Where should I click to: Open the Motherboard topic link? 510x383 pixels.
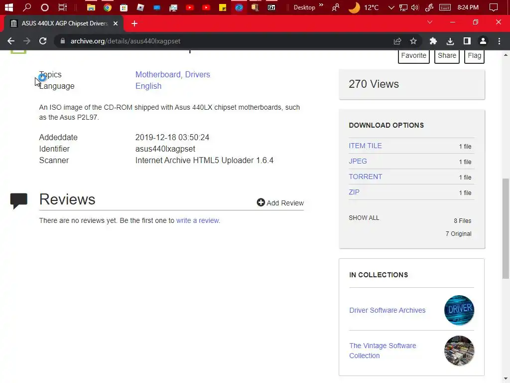click(x=158, y=75)
